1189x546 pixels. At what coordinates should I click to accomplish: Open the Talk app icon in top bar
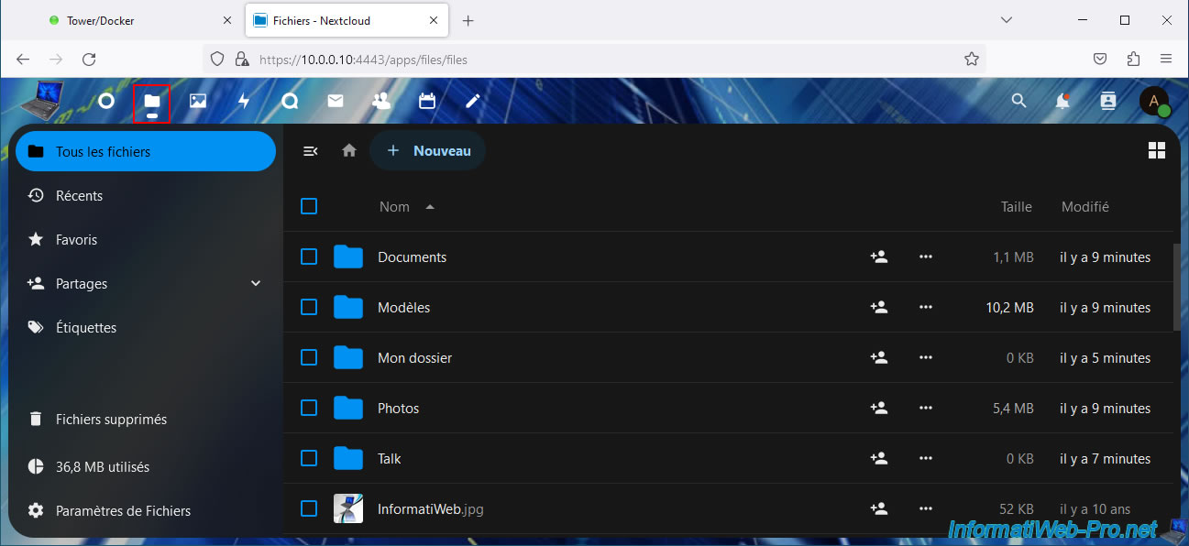[290, 101]
